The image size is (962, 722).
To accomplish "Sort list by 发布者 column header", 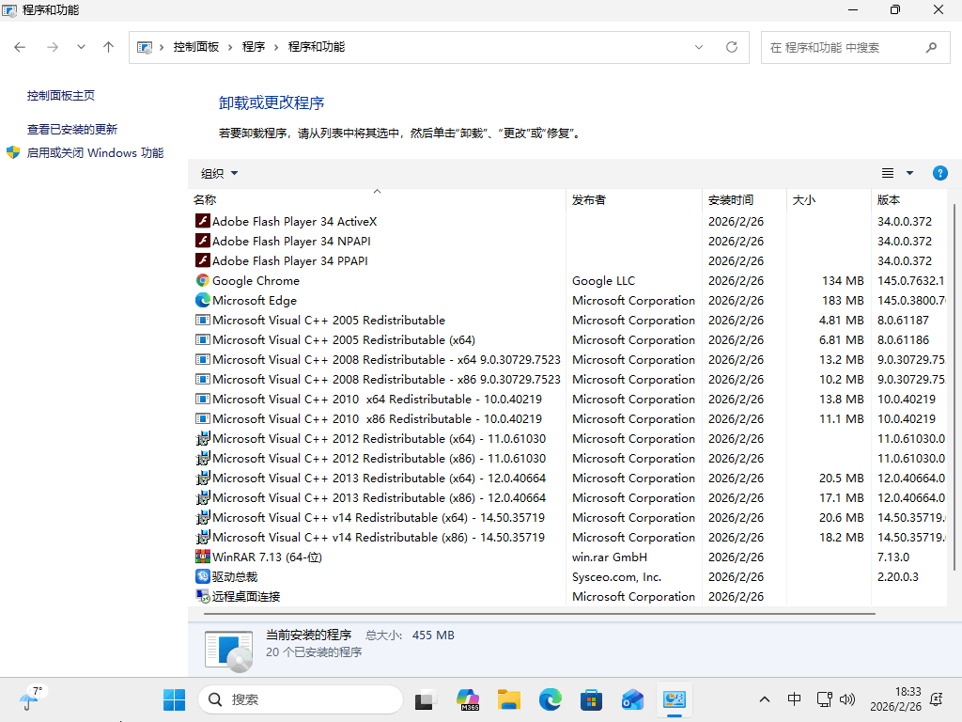I will (x=589, y=199).
